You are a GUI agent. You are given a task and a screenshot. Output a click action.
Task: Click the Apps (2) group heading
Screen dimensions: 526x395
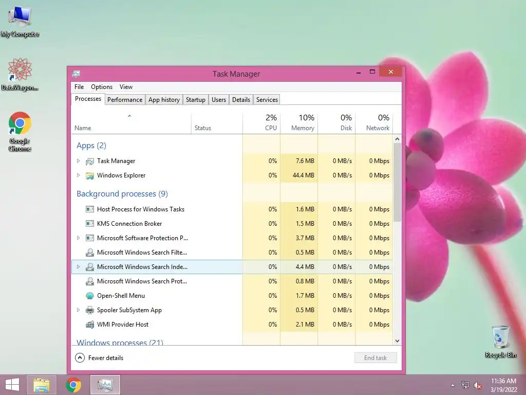pos(91,146)
